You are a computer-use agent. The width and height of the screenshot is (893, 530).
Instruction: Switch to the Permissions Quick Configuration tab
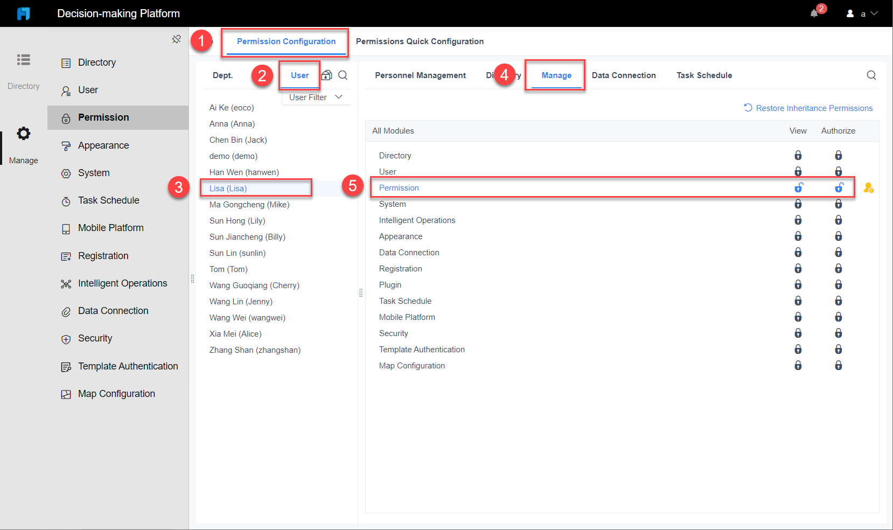click(x=420, y=41)
